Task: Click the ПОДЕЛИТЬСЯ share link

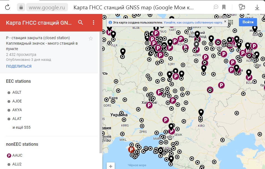Action: click(x=19, y=66)
